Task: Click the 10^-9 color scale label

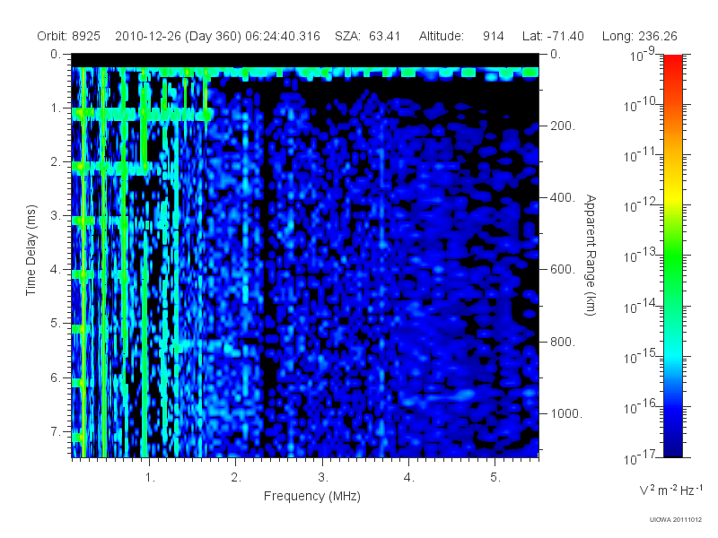Action: [643, 55]
